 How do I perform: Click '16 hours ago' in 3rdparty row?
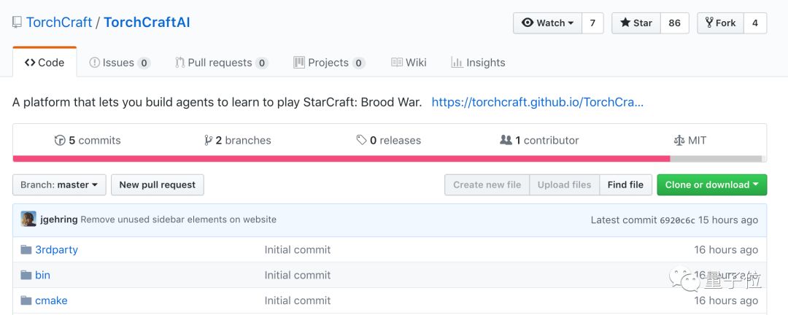coord(726,249)
